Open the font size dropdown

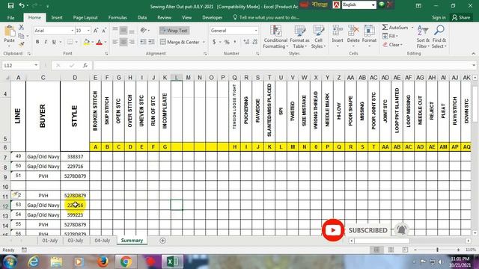[x=88, y=31]
